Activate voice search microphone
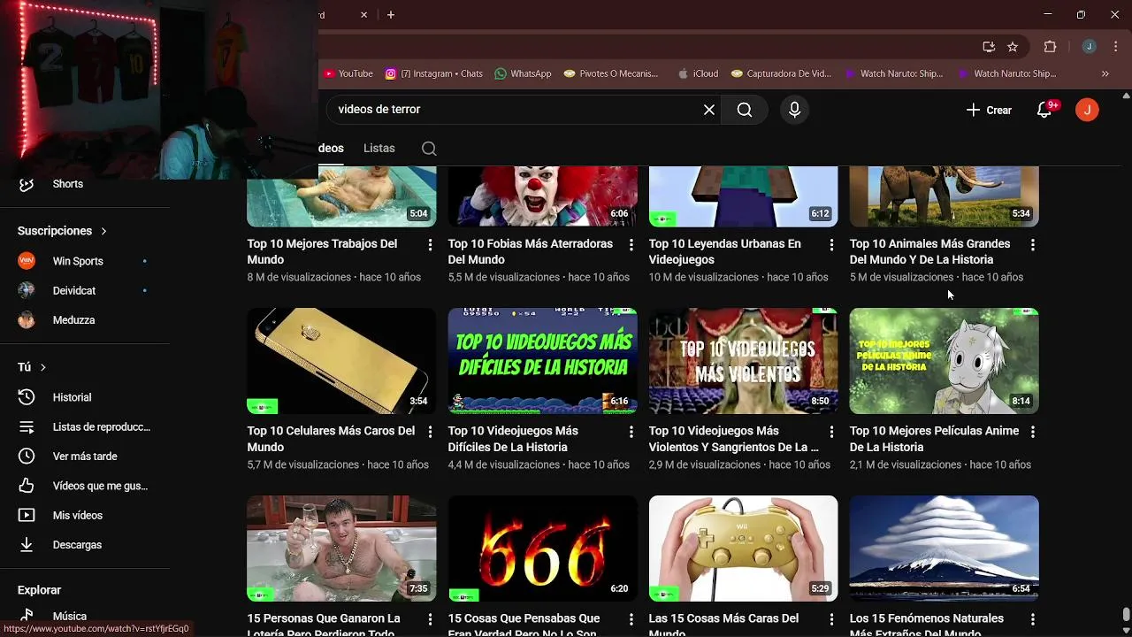The height and width of the screenshot is (637, 1132). 794,110
